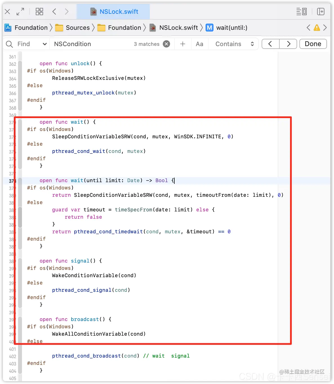Click the Done button

(x=313, y=44)
